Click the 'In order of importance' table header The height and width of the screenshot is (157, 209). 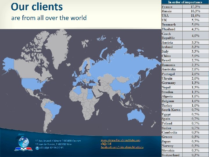[185, 2]
